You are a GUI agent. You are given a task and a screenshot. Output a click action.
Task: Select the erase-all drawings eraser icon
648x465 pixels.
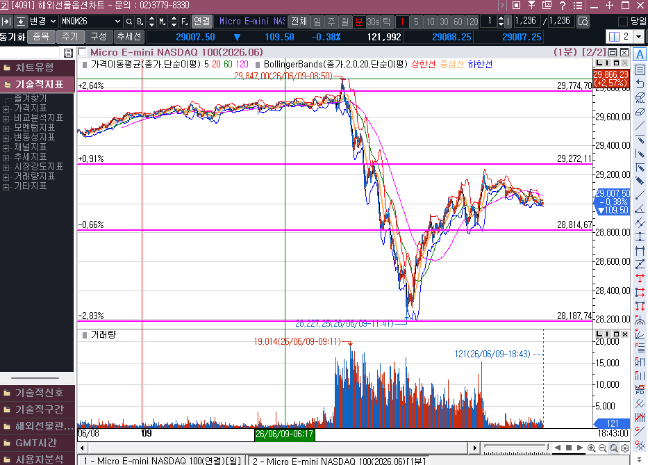640,98
